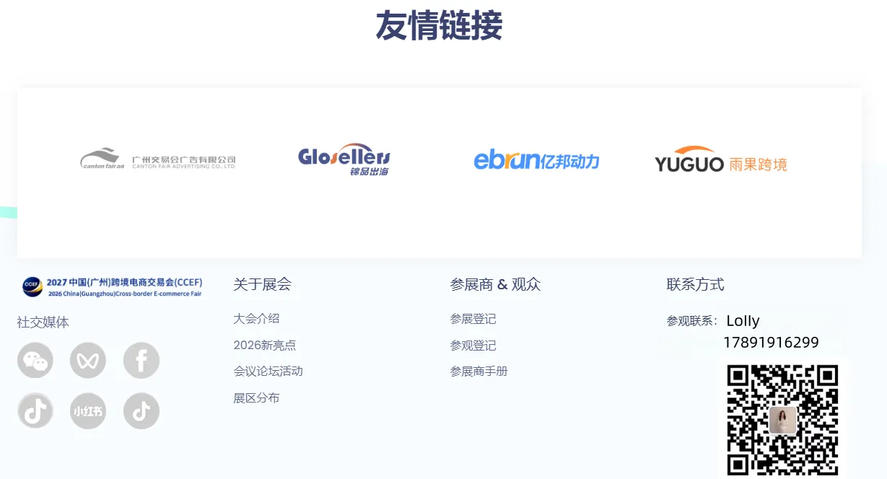The height and width of the screenshot is (479, 887).
Task: Open the WeChat social media icon
Action: 35,361
